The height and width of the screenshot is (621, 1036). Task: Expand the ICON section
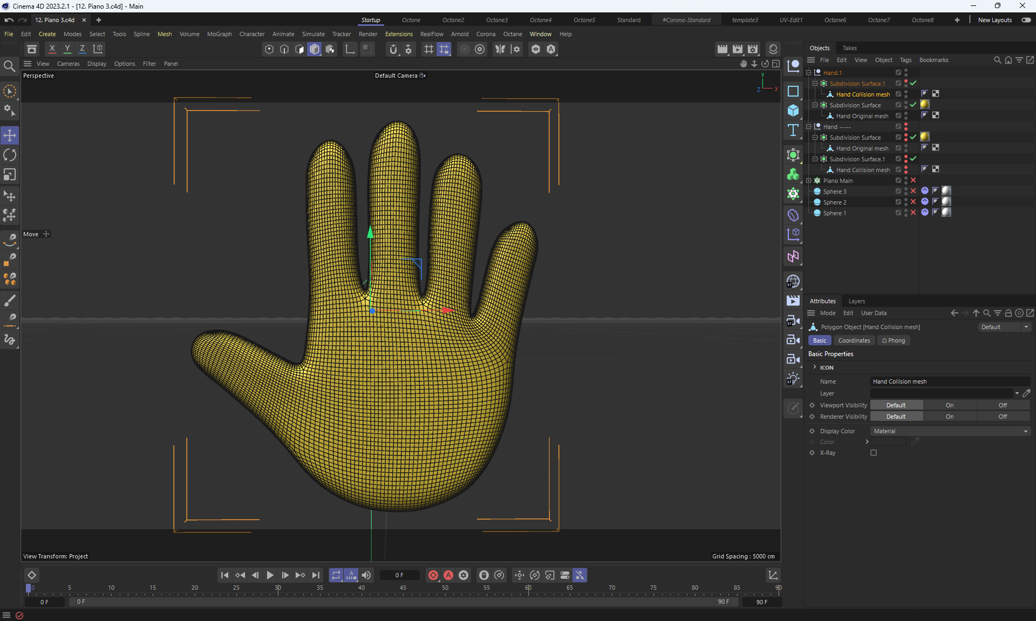click(815, 367)
